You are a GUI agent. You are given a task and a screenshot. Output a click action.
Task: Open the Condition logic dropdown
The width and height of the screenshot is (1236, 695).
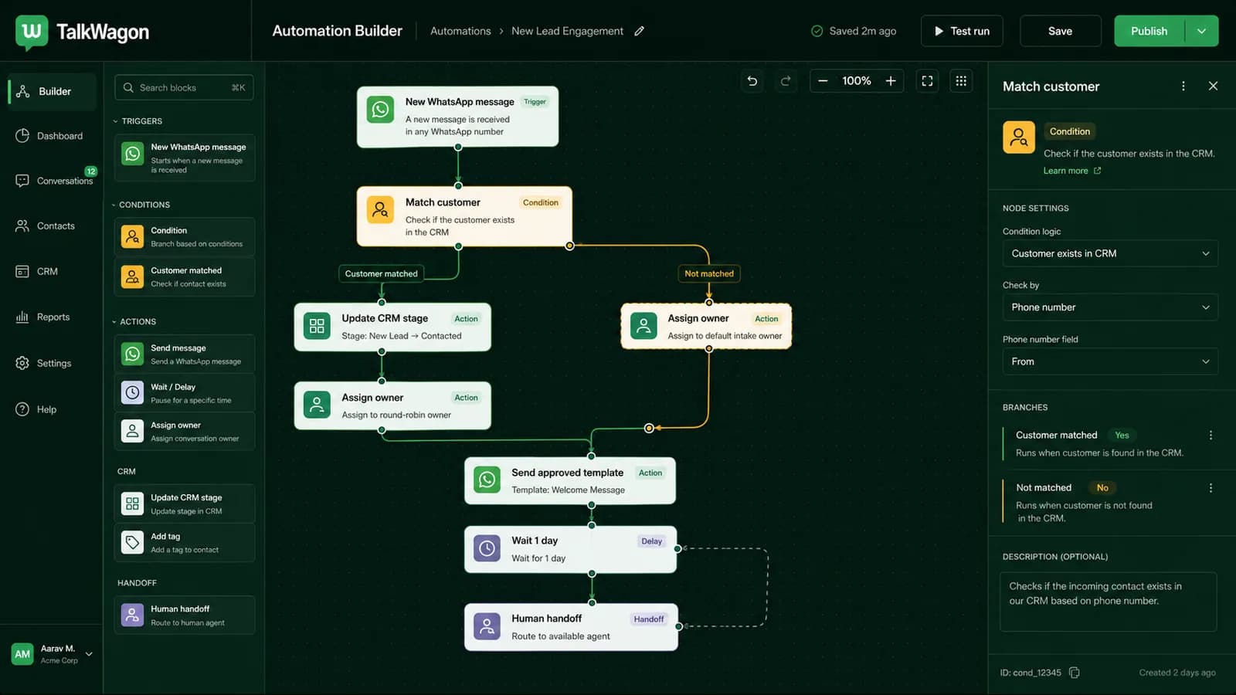pos(1110,253)
